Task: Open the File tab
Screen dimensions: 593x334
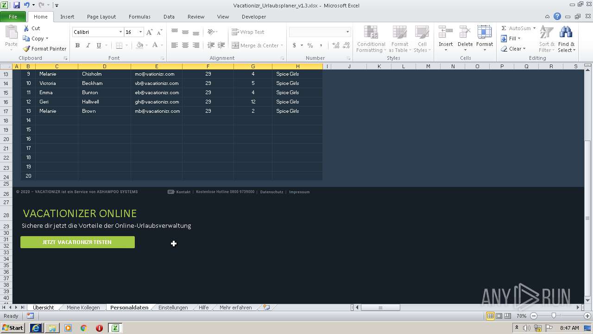Action: tap(13, 17)
